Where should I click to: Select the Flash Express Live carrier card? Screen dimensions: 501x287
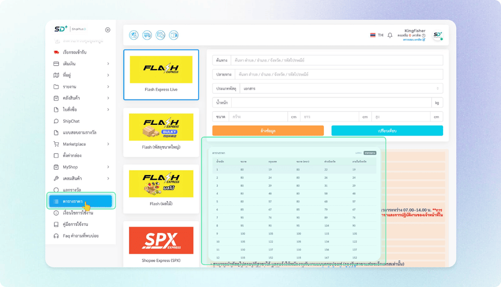[161, 75]
